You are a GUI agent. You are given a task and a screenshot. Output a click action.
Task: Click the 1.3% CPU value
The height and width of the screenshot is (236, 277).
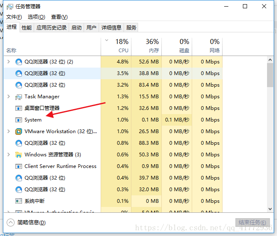click(x=123, y=97)
